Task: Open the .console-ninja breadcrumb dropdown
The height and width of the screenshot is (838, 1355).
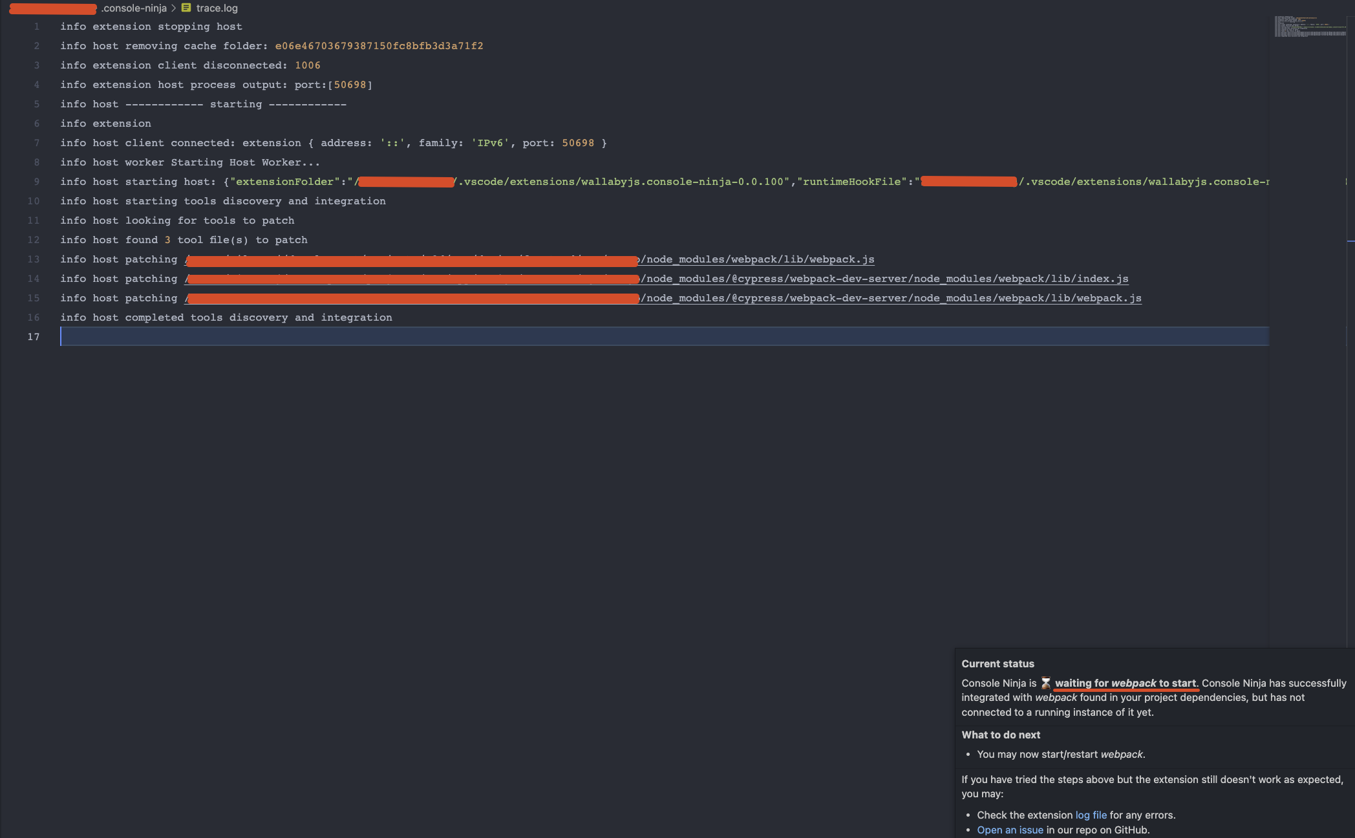Action: click(134, 8)
